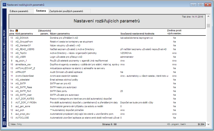Click the KS logo at sidebar bottom
The image size is (214, 131).
(x=5, y=123)
